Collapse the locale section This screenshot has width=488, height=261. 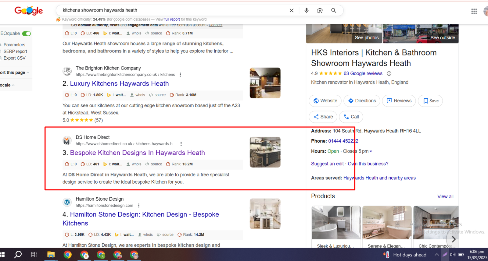click(13, 85)
